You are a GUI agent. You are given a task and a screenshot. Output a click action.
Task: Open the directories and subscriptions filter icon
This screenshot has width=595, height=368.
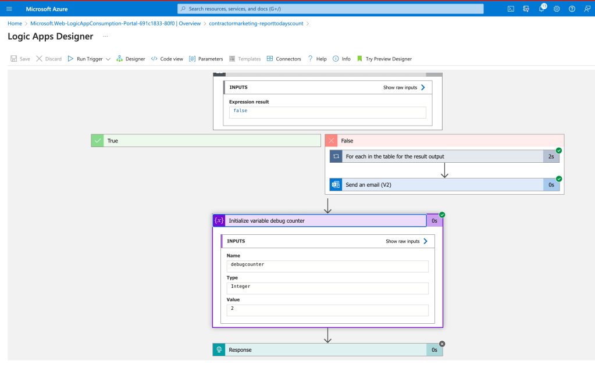526,9
